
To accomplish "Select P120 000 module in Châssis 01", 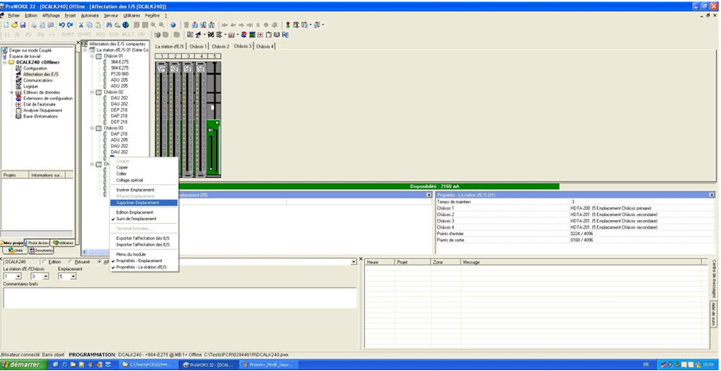I will tap(119, 74).
